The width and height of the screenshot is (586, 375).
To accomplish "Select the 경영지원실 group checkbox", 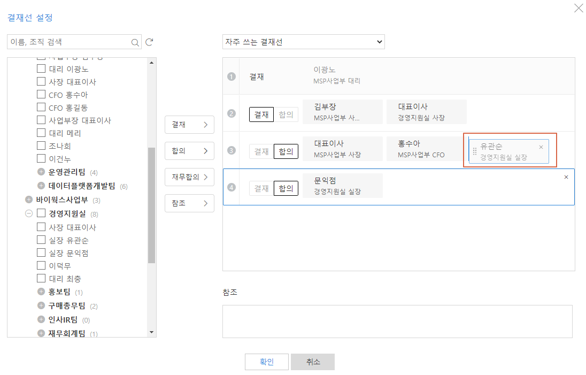I will click(41, 213).
